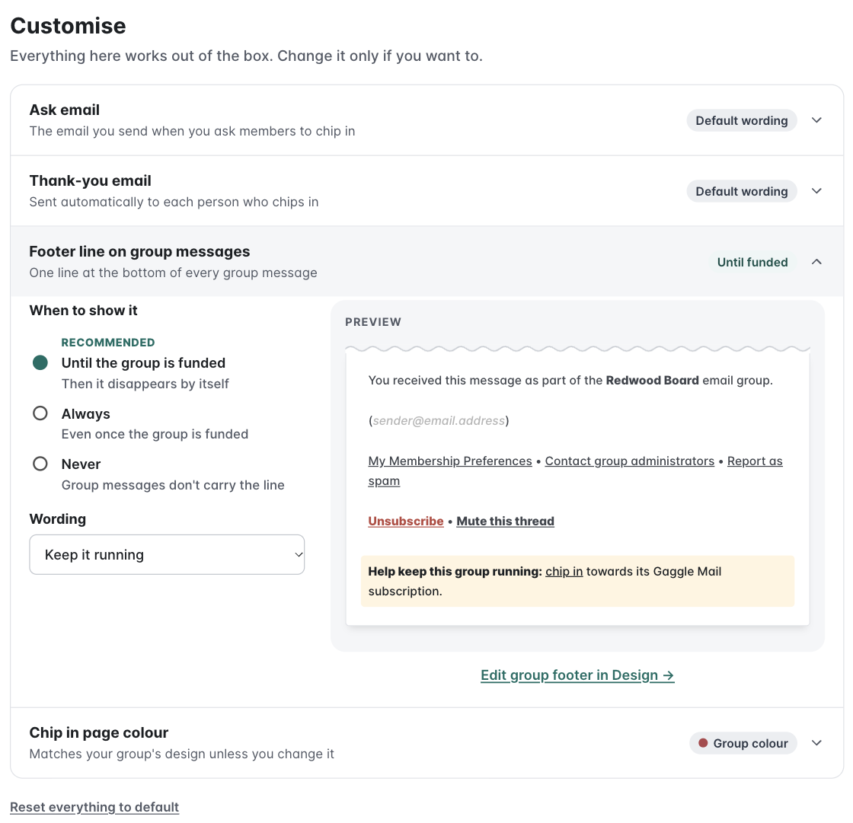
Task: Click the 'RECOMMENDED' label
Action: coord(108,342)
